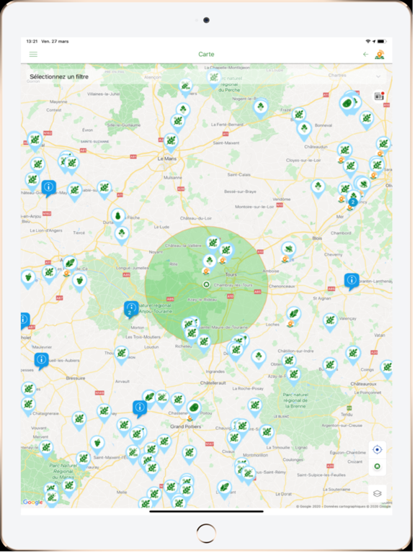Image resolution: width=415 pixels, height=553 pixels.
Task: Select the home marker by Chambray-lès-Tours
Action: coord(206,284)
